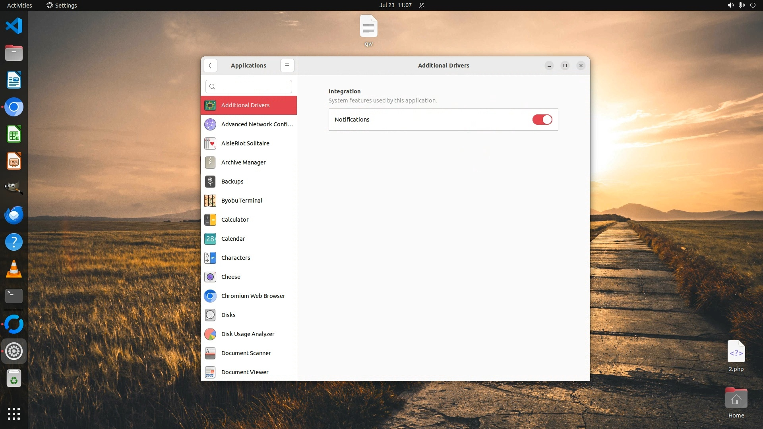This screenshot has height=429, width=763.
Task: Select the Byobu Terminal icon
Action: click(210, 201)
